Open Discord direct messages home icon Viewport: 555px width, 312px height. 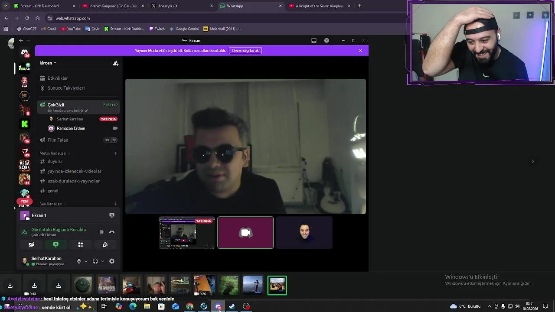click(x=25, y=52)
